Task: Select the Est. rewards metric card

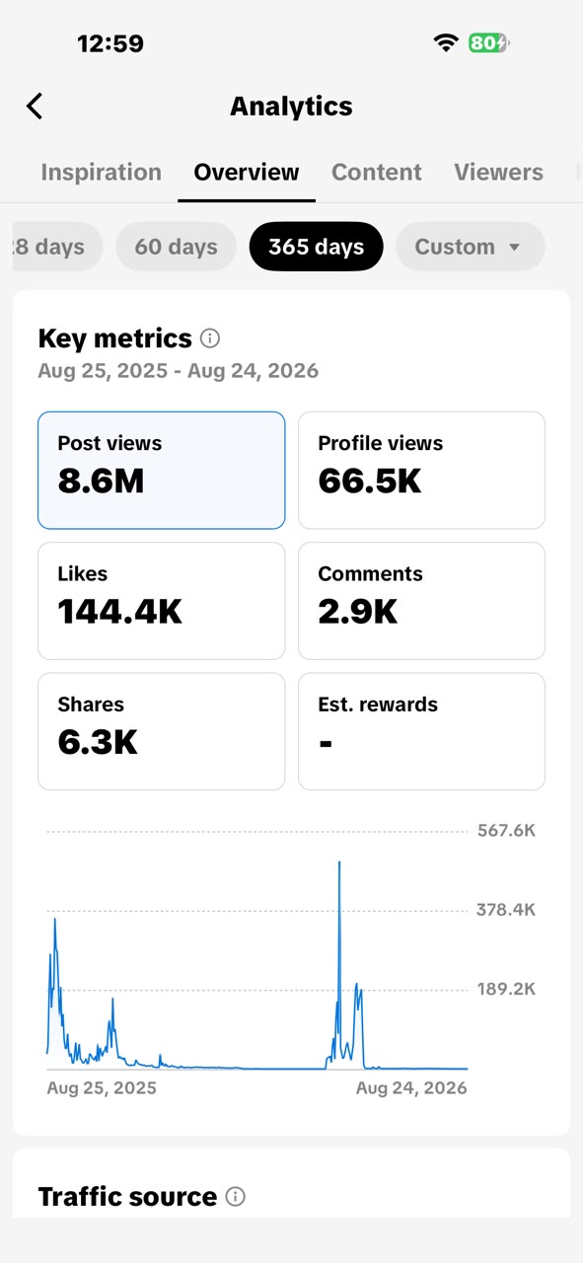Action: 421,731
